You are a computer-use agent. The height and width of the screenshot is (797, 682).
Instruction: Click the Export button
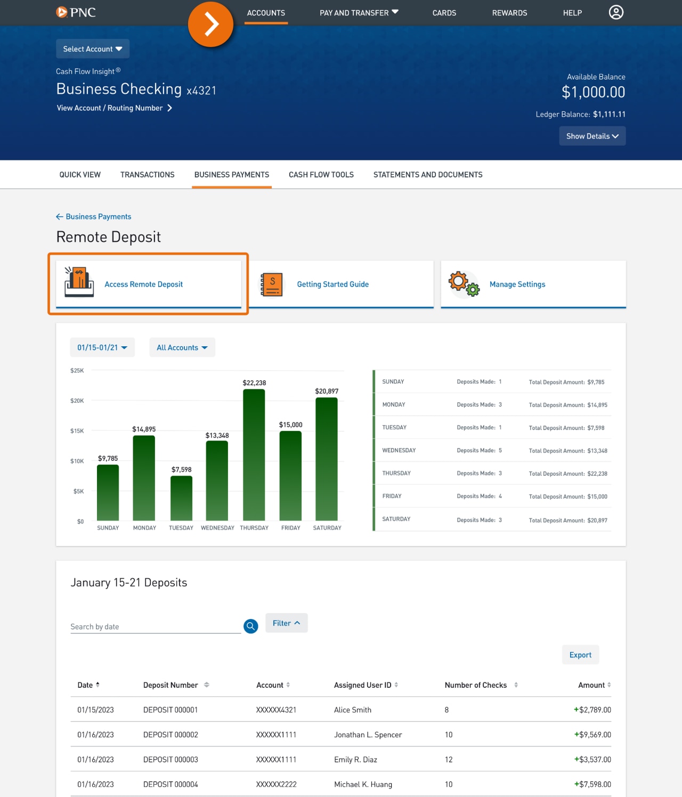point(580,654)
